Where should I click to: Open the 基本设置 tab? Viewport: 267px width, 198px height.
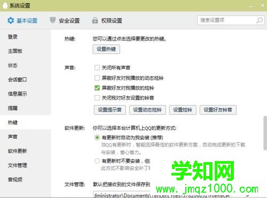(x=22, y=21)
